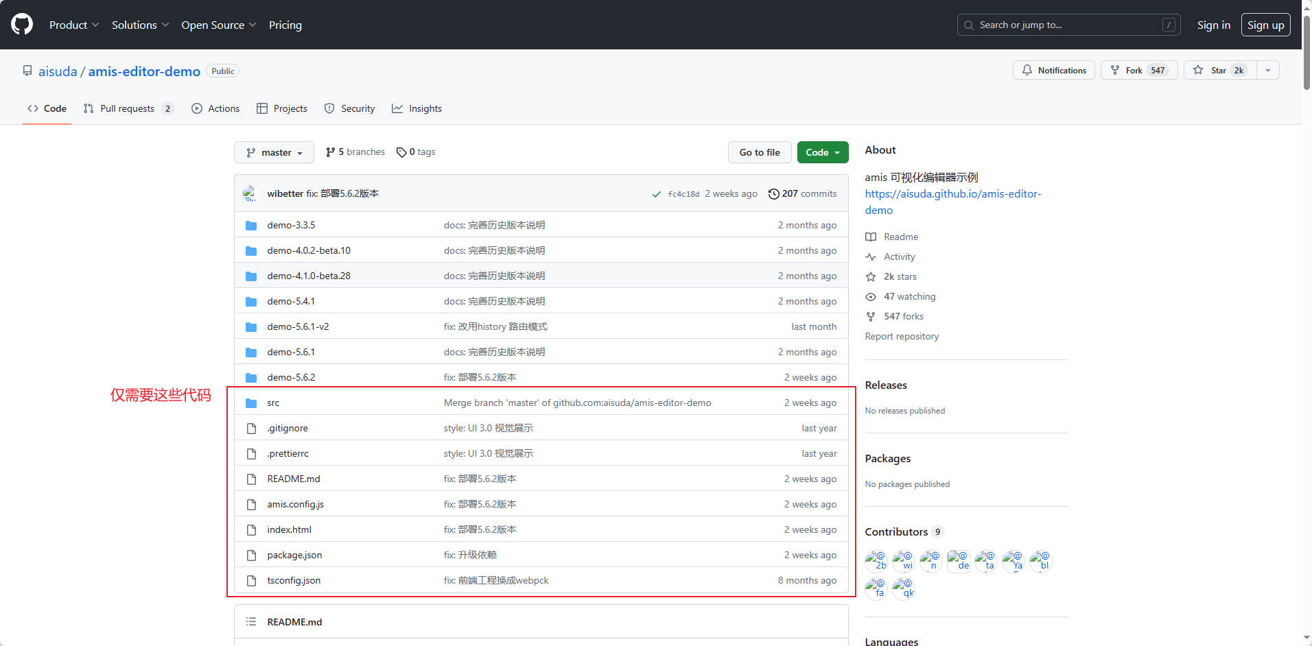Click the Go to file button

point(760,152)
